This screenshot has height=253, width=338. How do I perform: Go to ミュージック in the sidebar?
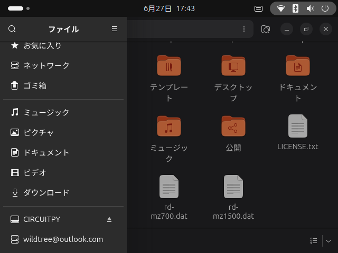tap(63, 112)
